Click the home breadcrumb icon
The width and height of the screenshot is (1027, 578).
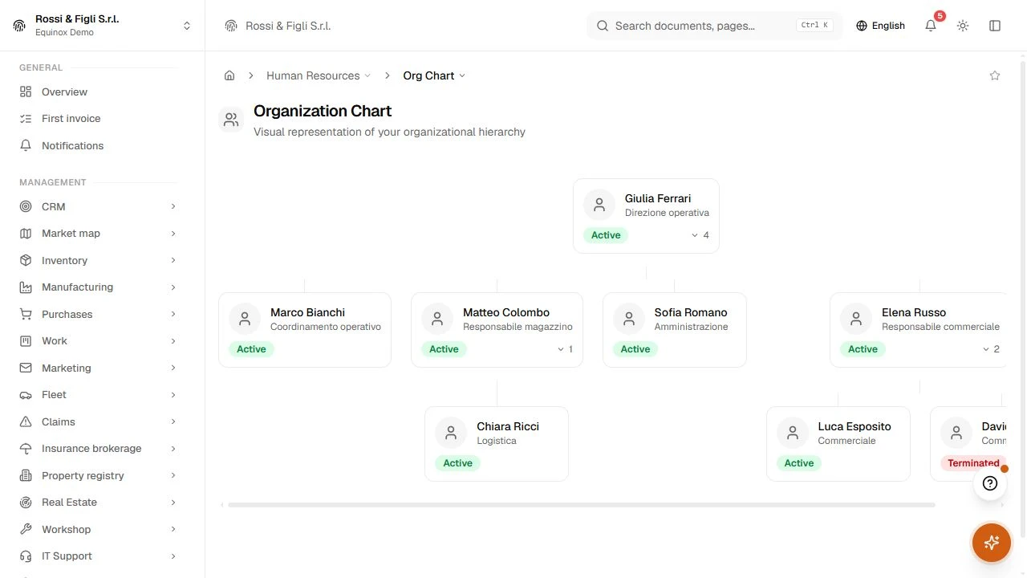pos(229,75)
